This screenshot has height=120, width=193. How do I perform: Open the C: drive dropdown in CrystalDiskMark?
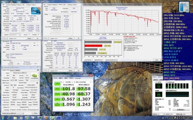[x=82, y=82]
